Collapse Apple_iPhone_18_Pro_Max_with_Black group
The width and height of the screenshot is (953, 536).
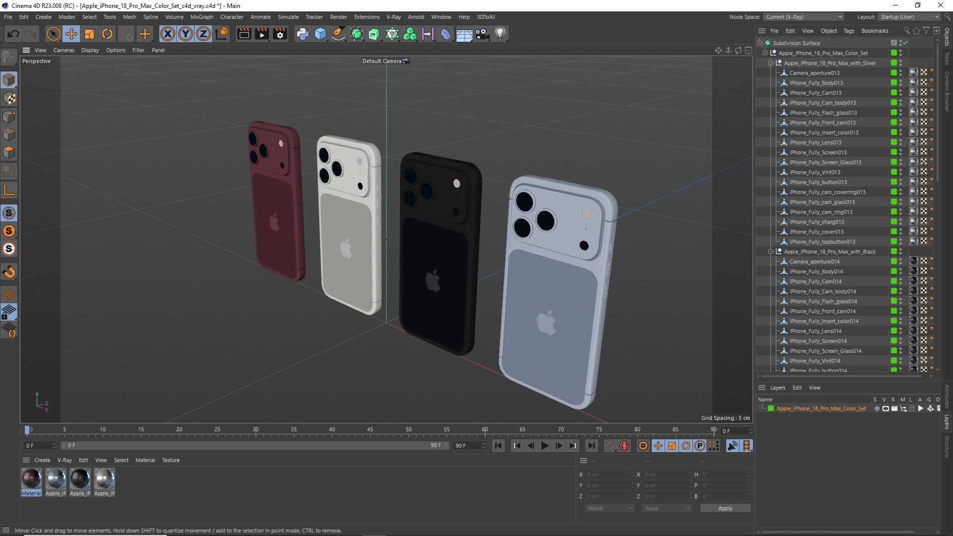pyautogui.click(x=770, y=252)
